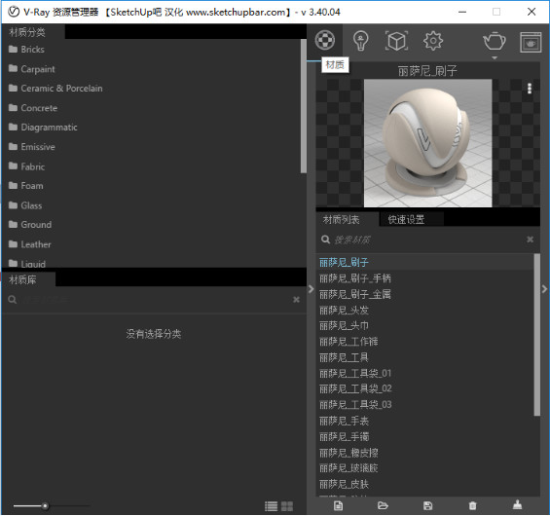Open the Ground category folder
Screen dimensions: 550x516
coord(30,225)
